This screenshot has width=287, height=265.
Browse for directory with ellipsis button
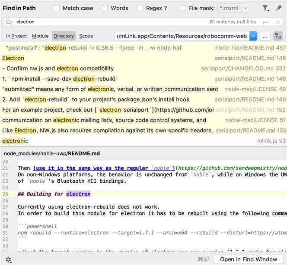[x=265, y=36]
